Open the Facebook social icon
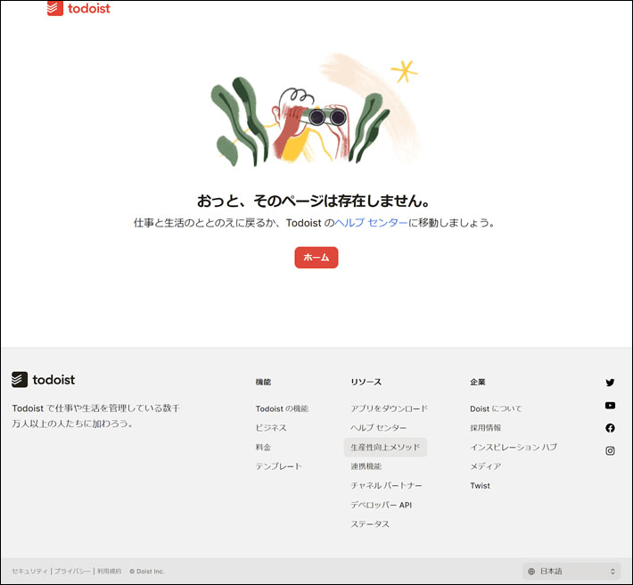Viewport: 633px width, 585px height. (610, 428)
